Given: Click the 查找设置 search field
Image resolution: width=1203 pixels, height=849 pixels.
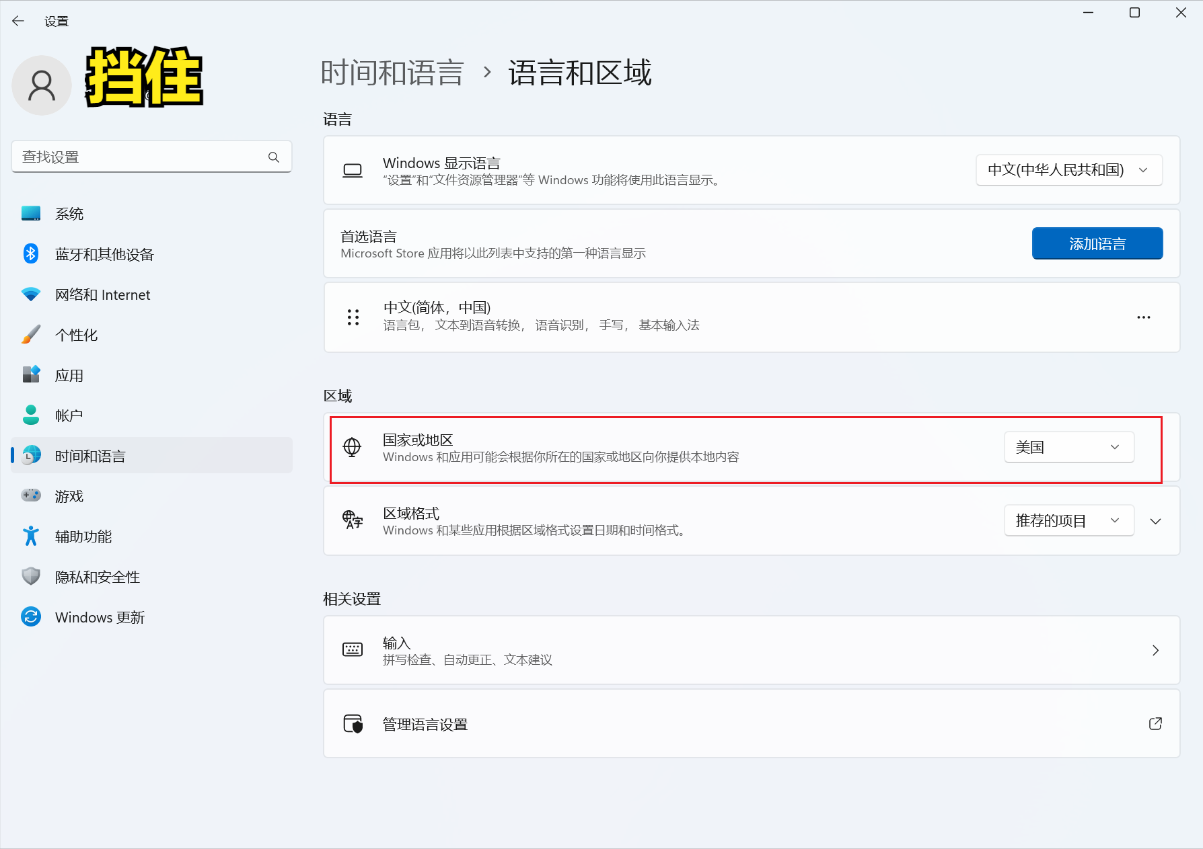Looking at the screenshot, I should 151,157.
